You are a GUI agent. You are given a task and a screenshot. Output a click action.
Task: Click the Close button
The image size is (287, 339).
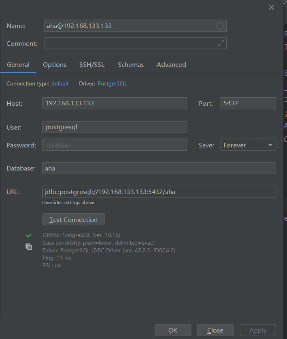215,330
